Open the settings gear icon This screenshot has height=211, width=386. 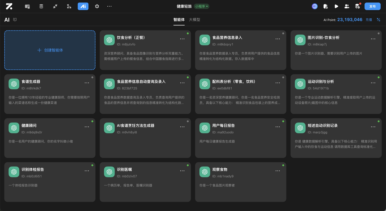pyautogui.click(x=97, y=6)
